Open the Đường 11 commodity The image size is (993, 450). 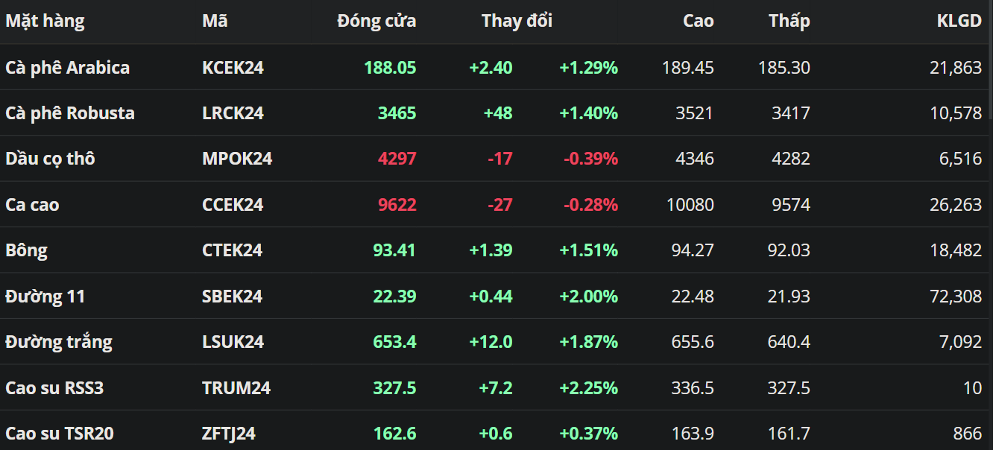(x=45, y=297)
